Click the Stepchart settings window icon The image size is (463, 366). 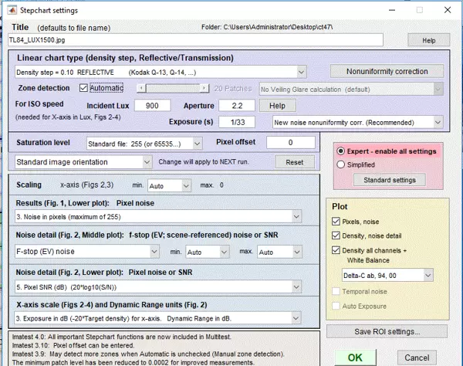tap(8, 11)
